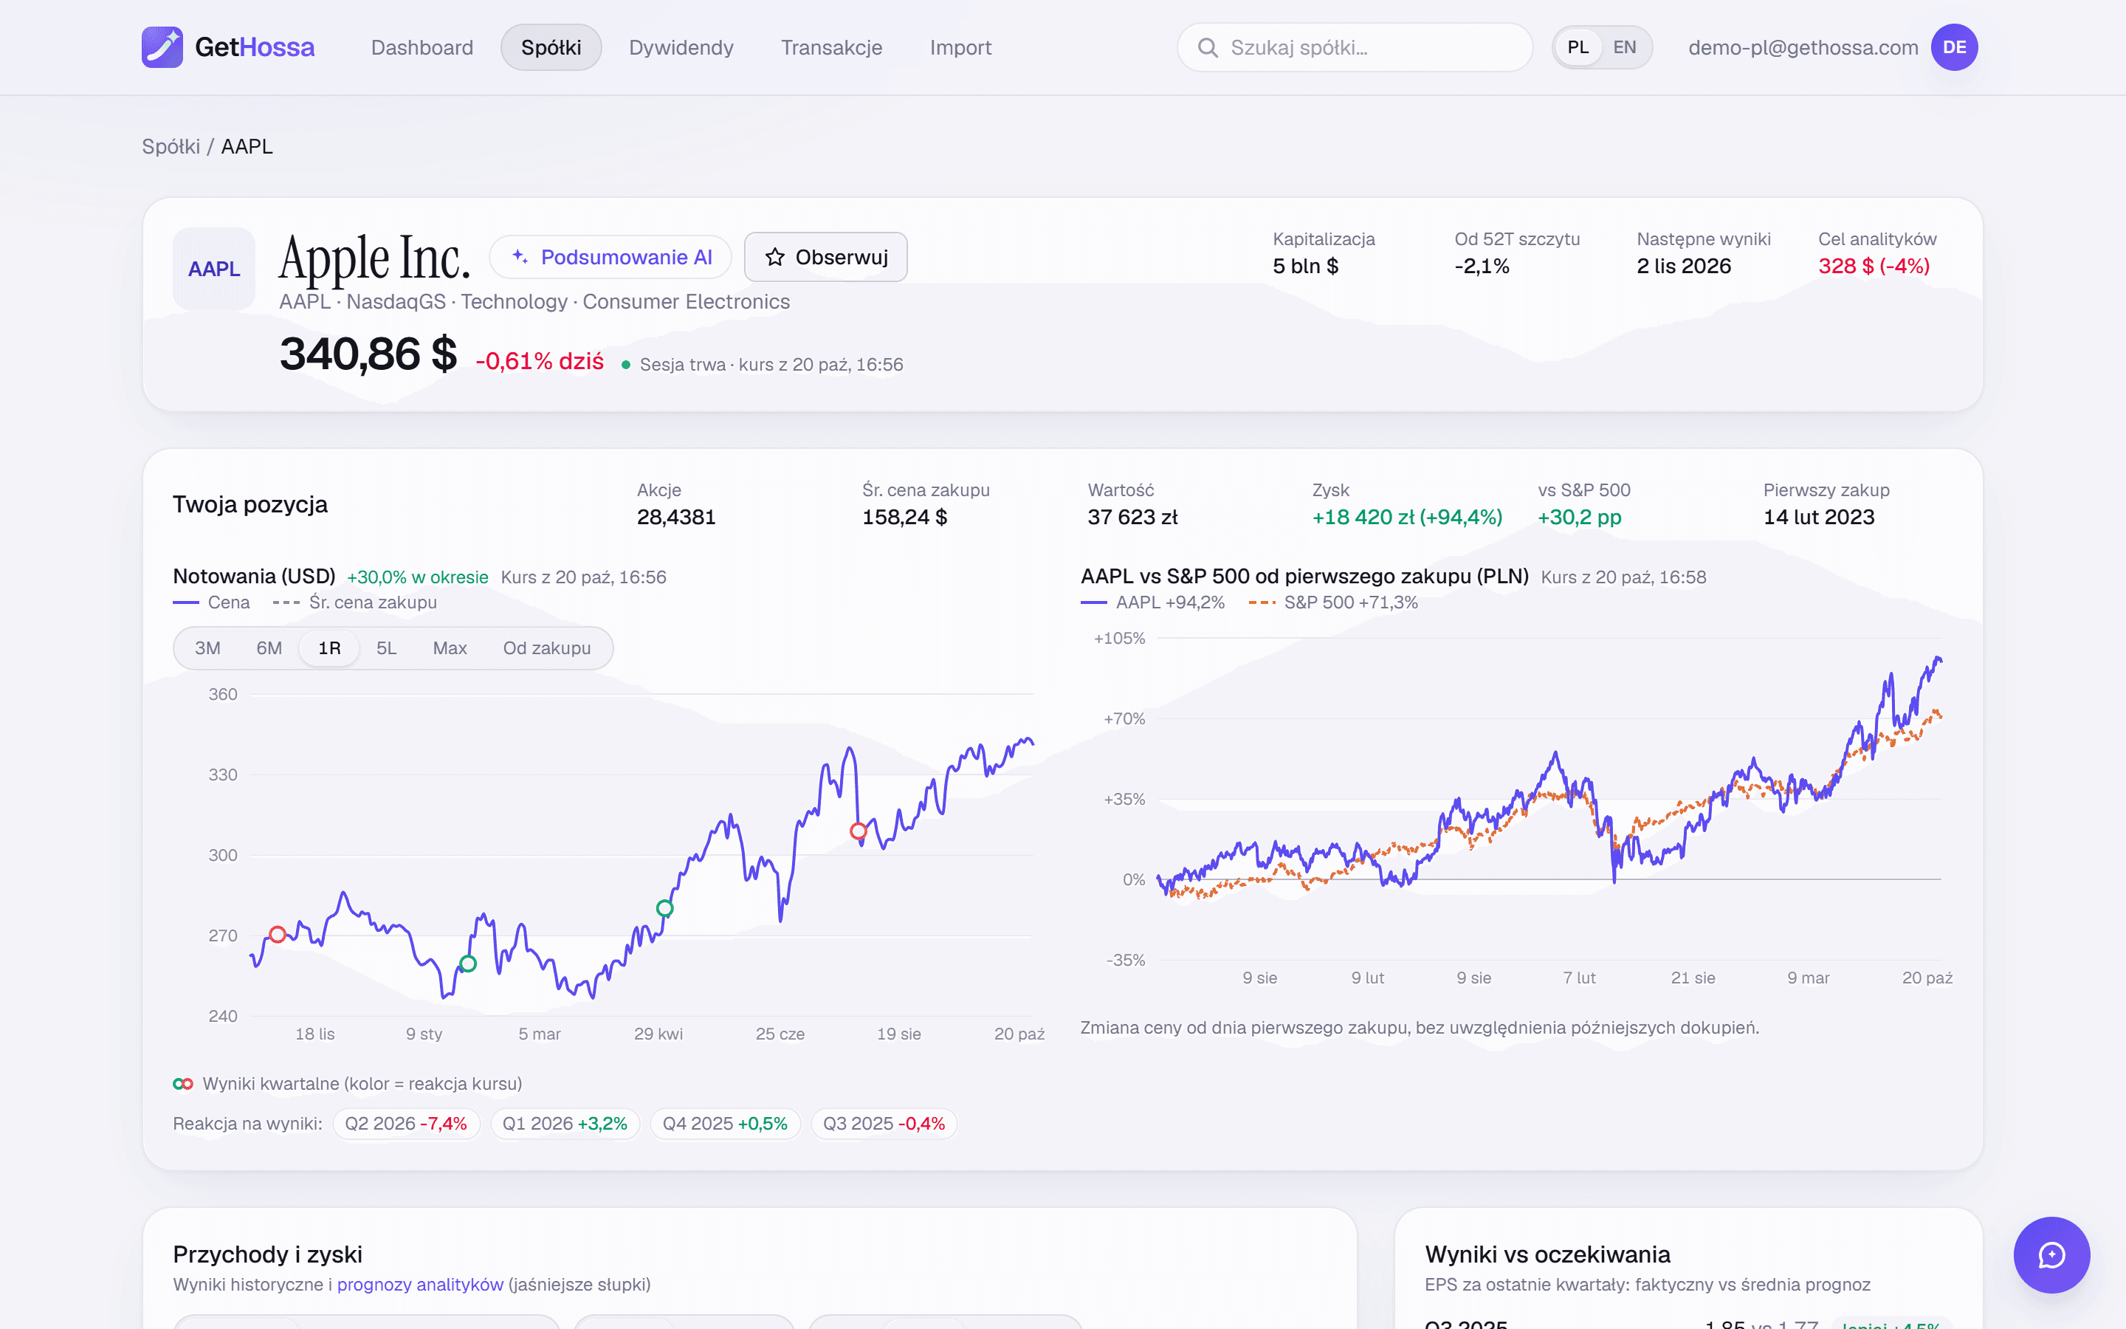This screenshot has width=2126, height=1329.
Task: Click the green earnings marker near 29 kwi
Action: click(x=665, y=908)
